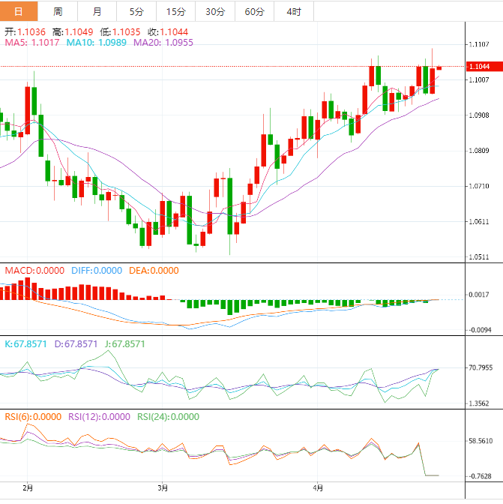Switch to the 5分 timeframe tab
This screenshot has width=503, height=504.
pos(136,11)
